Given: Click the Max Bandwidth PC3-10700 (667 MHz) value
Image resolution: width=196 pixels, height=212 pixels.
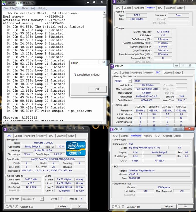Looking at the screenshot, I should [147, 89].
